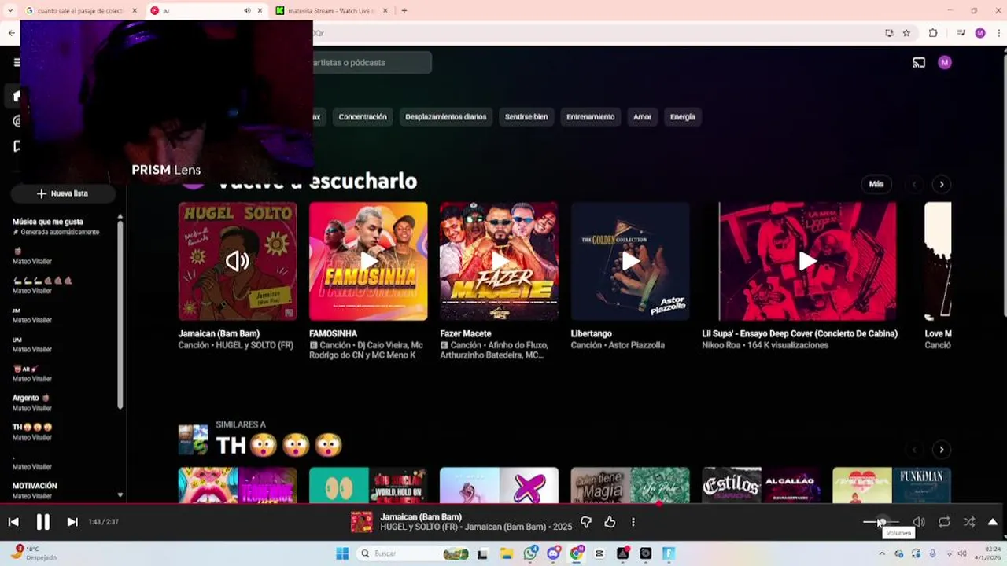Open the song thumbnail in player bar

pos(362,522)
